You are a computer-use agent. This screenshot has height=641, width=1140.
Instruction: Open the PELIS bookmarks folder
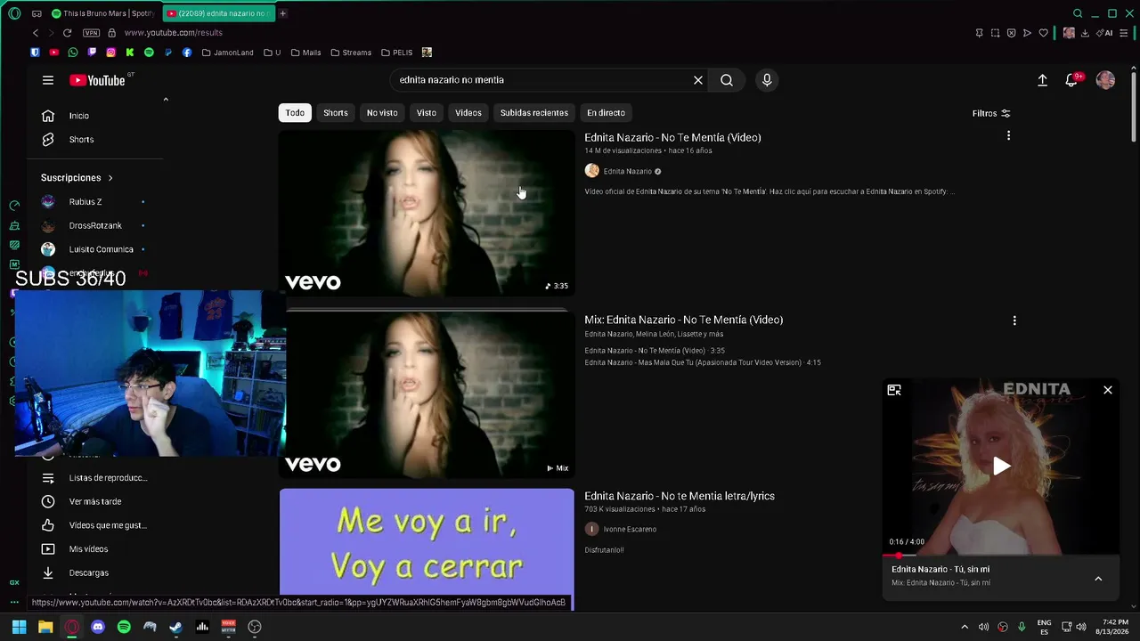pos(396,53)
